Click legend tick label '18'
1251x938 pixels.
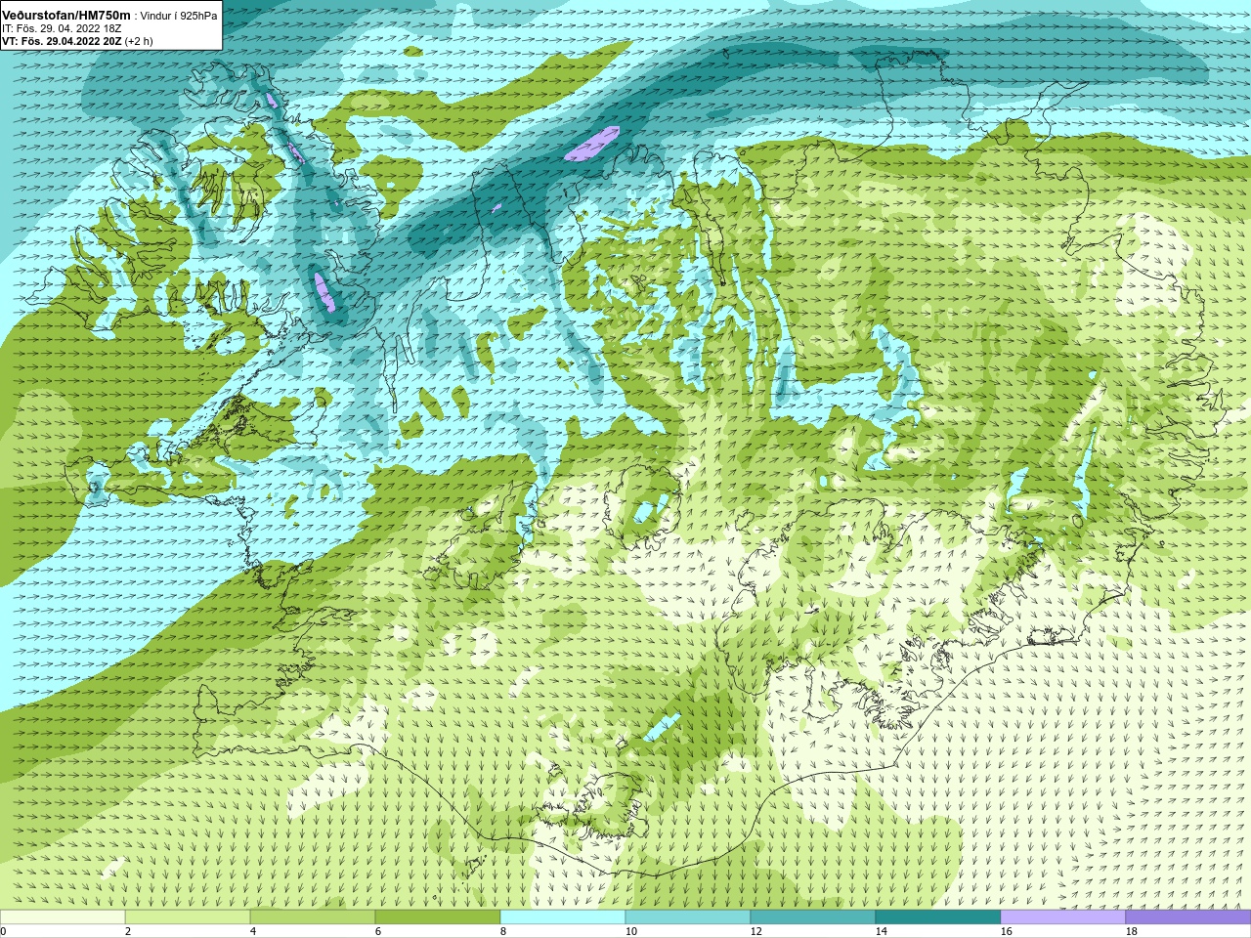click(x=1132, y=931)
